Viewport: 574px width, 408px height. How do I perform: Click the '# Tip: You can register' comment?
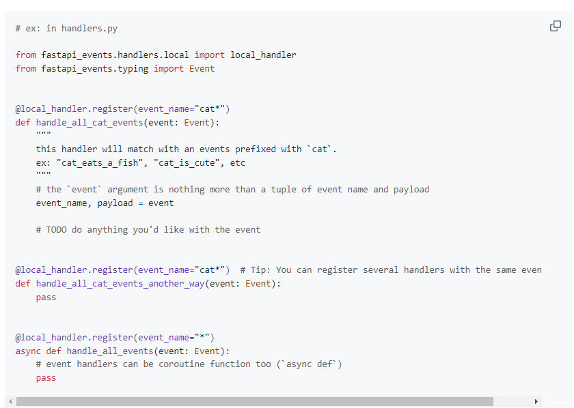(x=391, y=269)
